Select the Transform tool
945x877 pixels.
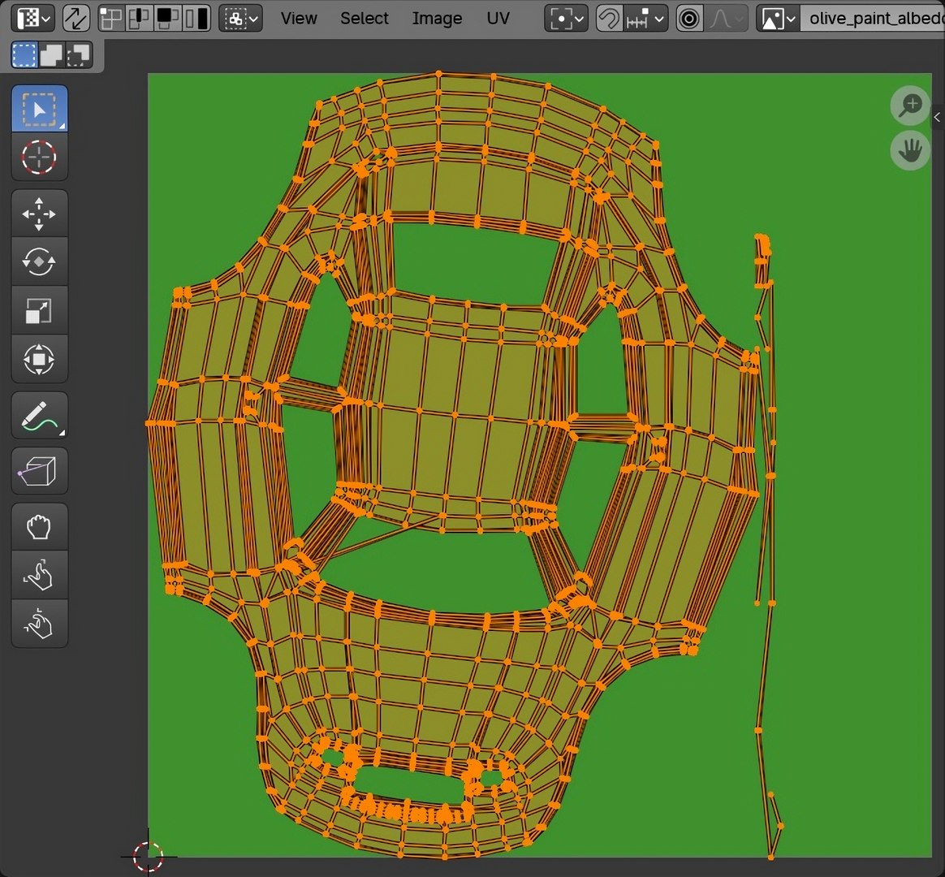pyautogui.click(x=39, y=360)
